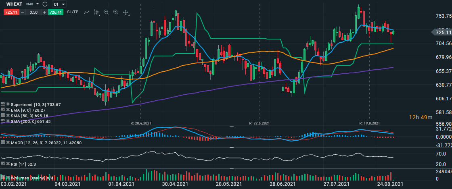Toggle the SL/TP option

(x=73, y=12)
